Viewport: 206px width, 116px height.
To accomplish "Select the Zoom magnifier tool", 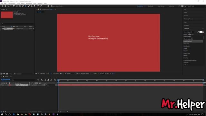I will tap(8, 6).
